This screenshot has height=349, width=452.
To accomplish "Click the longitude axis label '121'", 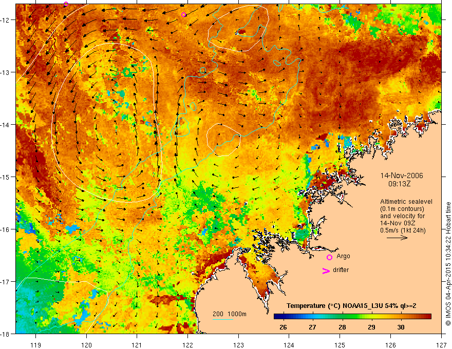I will click(x=137, y=345).
